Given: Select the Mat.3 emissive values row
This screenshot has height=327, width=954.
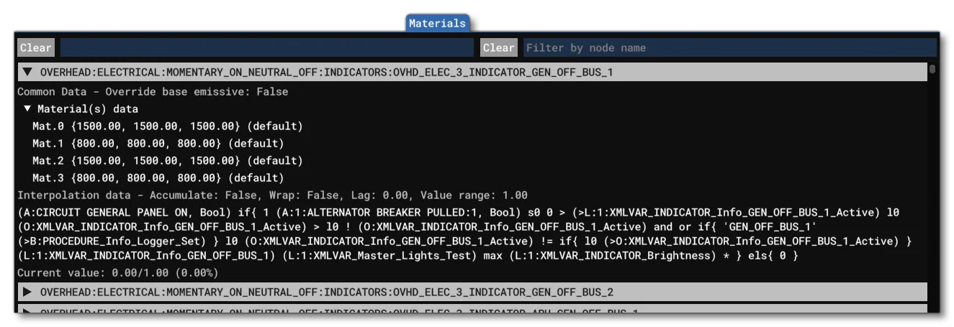Looking at the screenshot, I should (x=158, y=178).
